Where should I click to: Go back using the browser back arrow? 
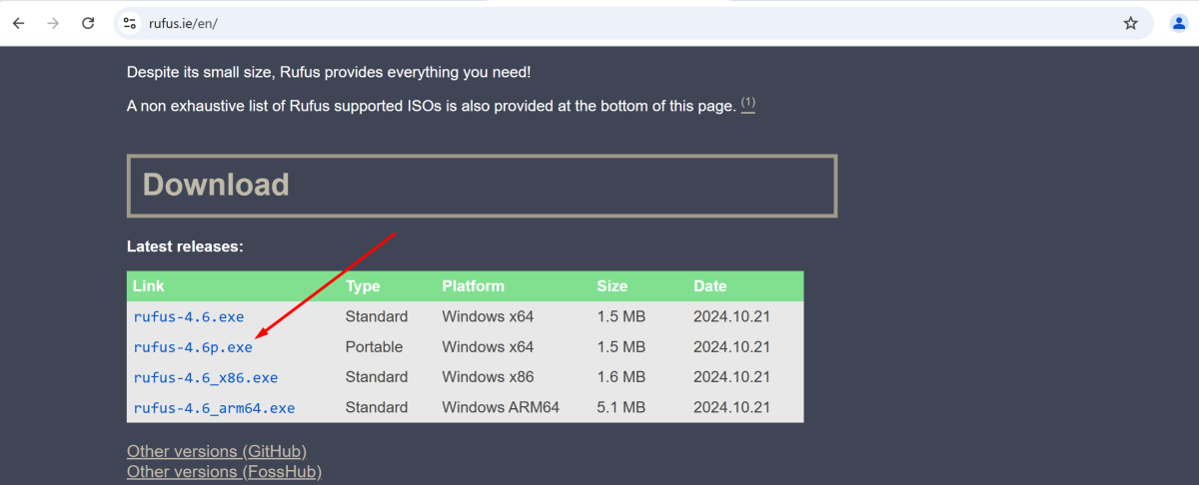coord(18,23)
